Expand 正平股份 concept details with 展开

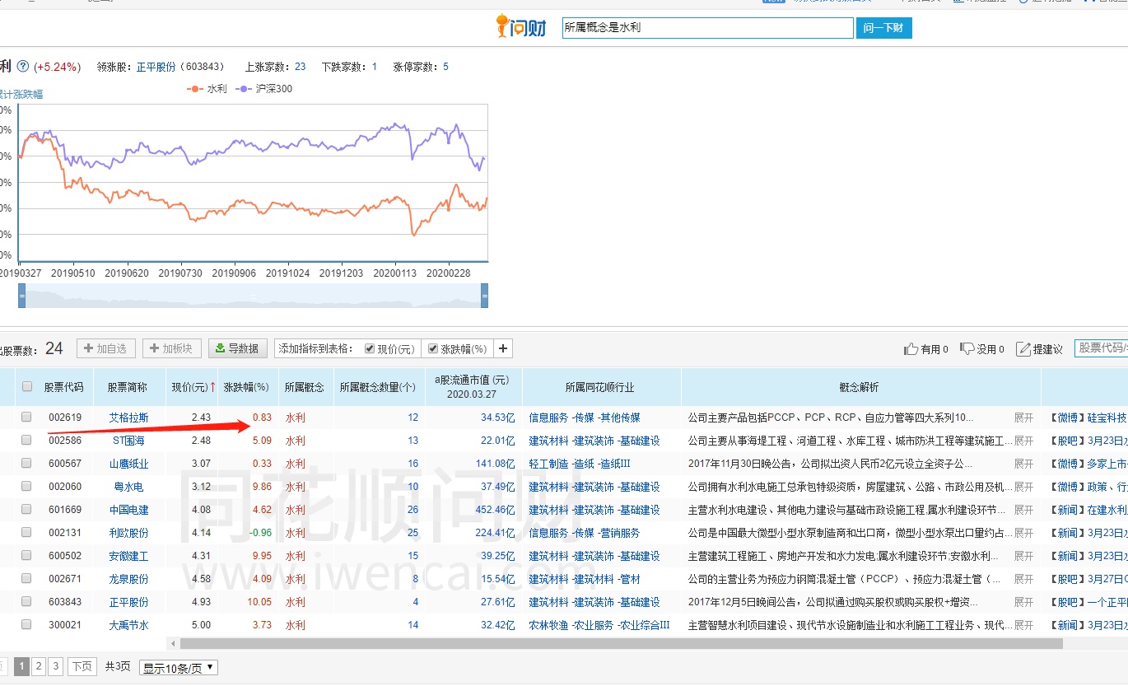tap(1024, 601)
